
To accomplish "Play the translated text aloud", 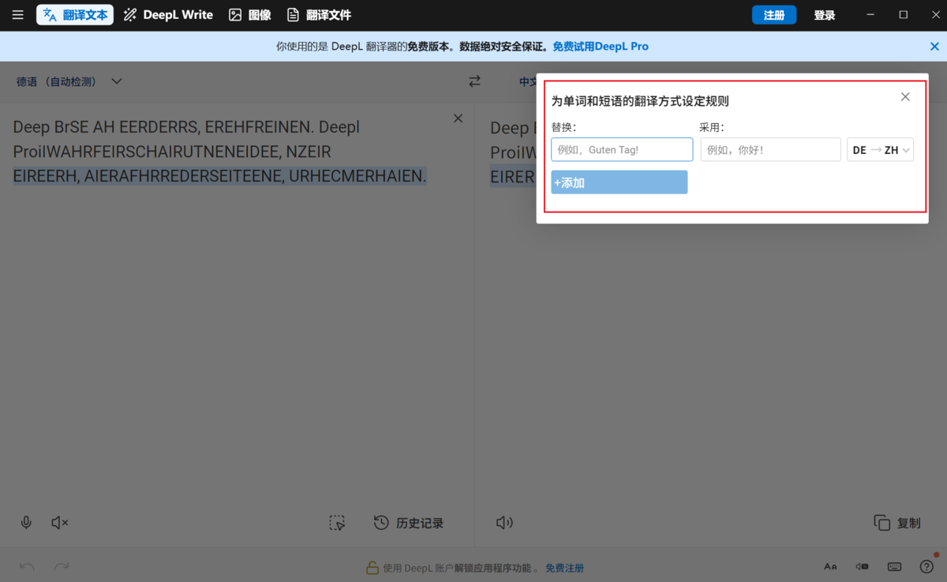I will point(504,522).
